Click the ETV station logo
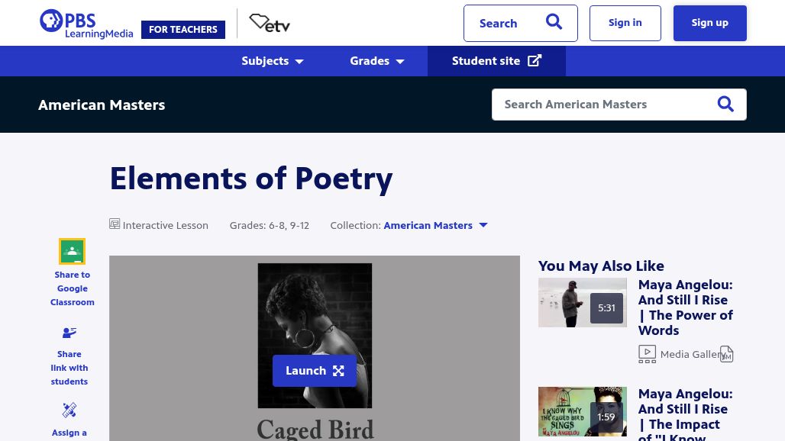 270,24
